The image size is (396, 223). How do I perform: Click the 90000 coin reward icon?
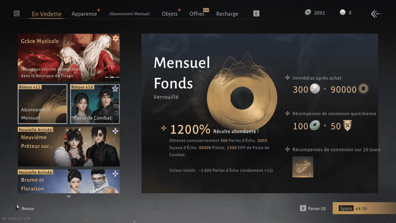coord(364,89)
